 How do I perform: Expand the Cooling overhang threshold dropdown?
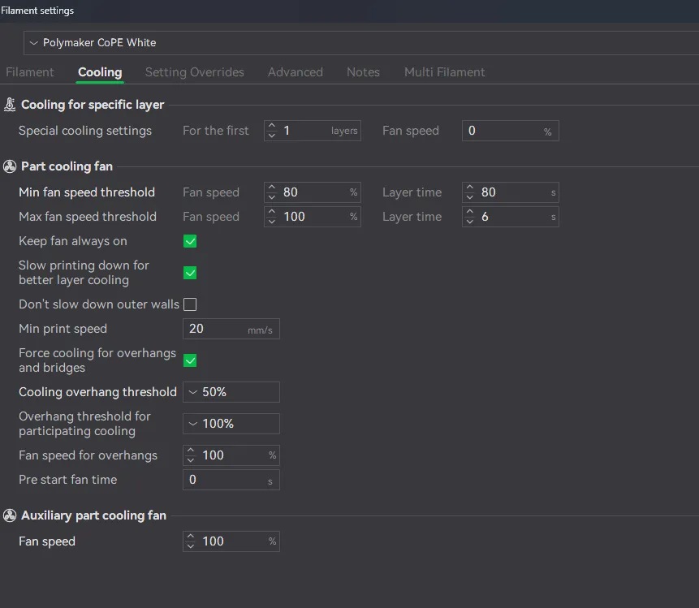tap(231, 392)
